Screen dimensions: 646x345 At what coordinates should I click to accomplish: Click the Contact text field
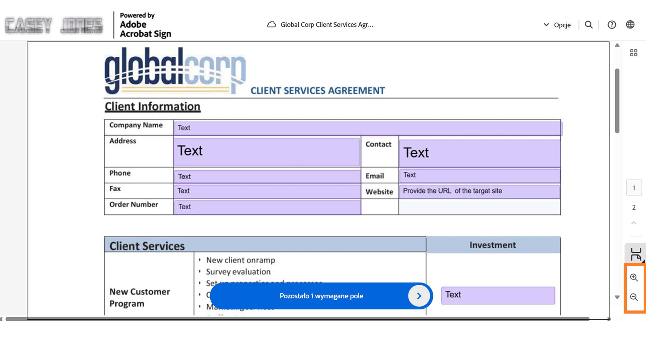480,153
